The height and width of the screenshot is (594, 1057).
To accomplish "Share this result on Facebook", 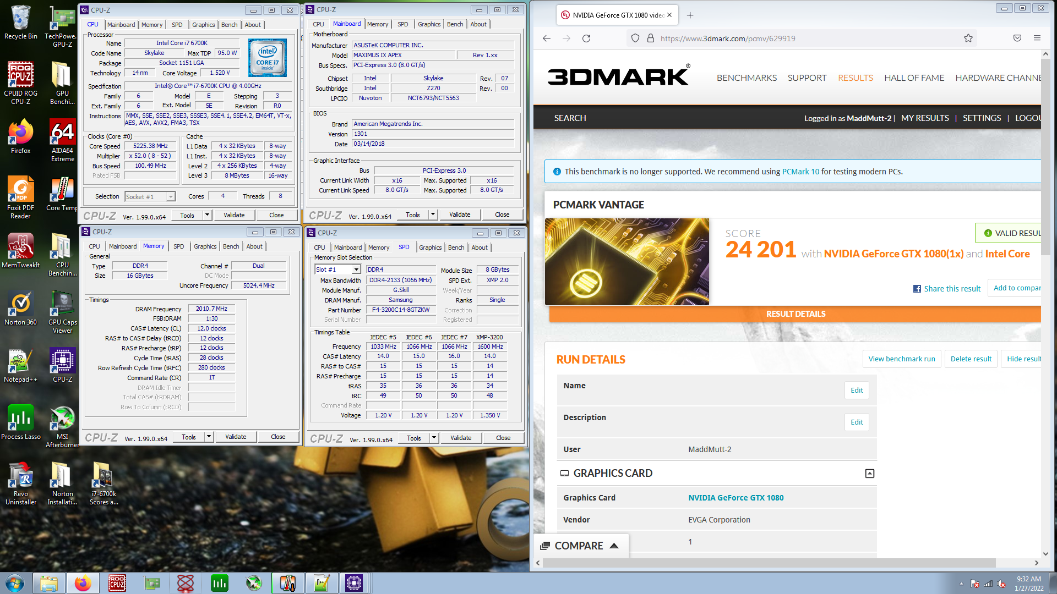I will (x=947, y=289).
